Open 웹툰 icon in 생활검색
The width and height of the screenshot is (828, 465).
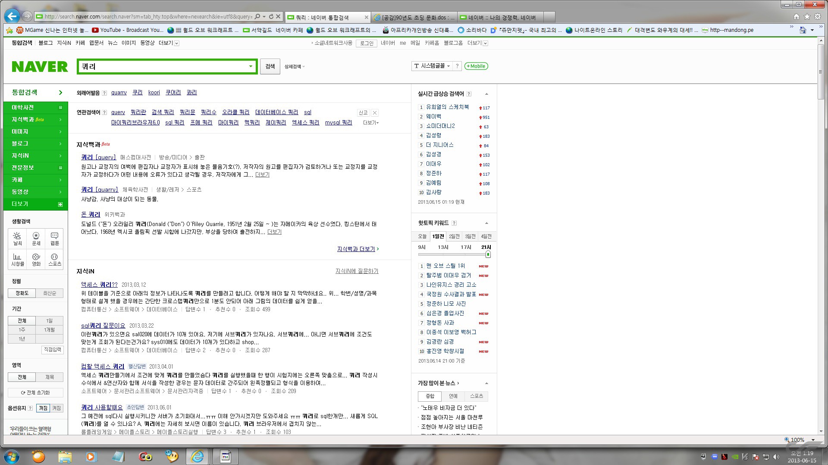pos(55,239)
